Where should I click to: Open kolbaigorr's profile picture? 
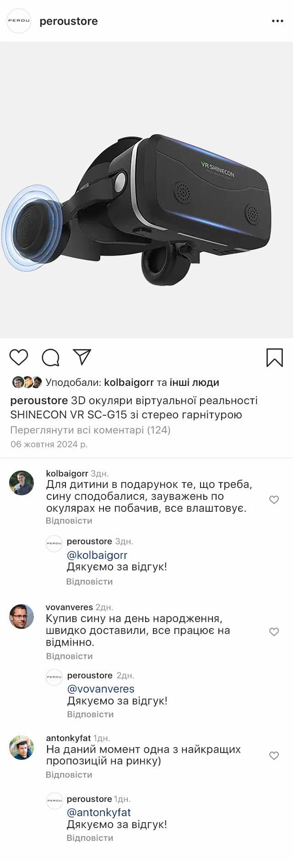(22, 482)
